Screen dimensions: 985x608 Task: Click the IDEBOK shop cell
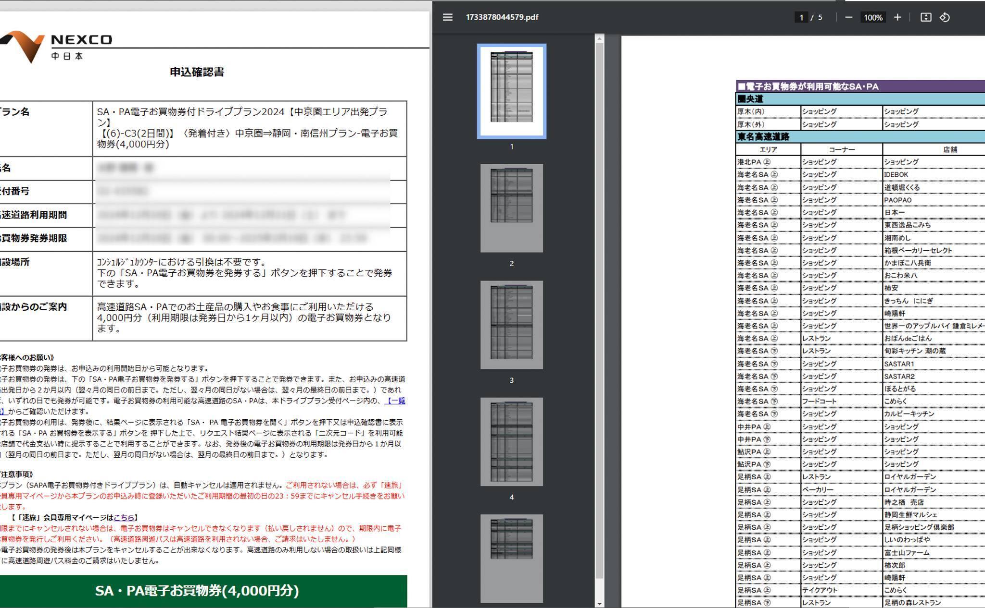[934, 175]
